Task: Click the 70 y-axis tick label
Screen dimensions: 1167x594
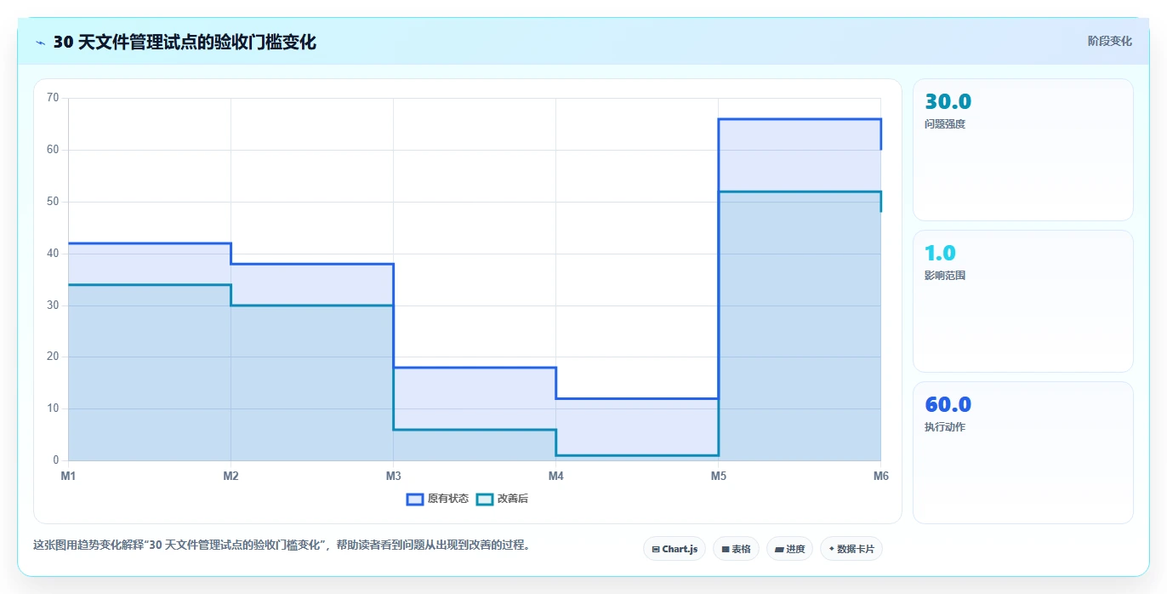Action: pos(53,98)
